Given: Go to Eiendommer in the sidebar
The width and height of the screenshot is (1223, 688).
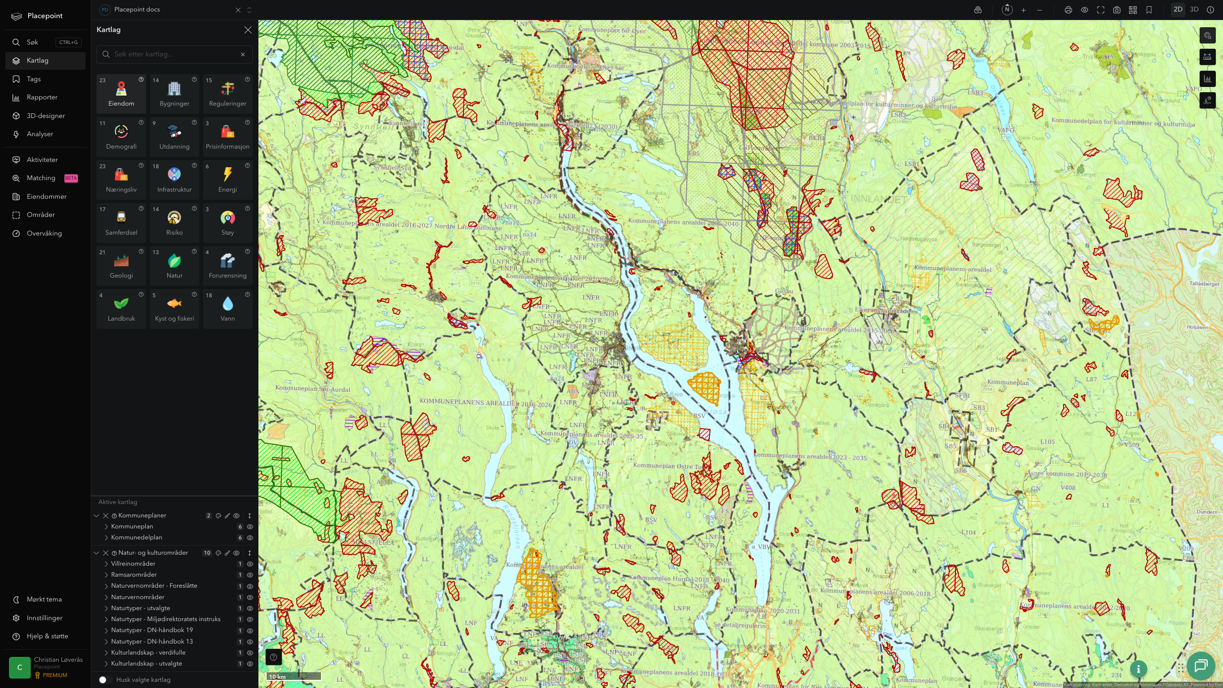Looking at the screenshot, I should 45,196.
